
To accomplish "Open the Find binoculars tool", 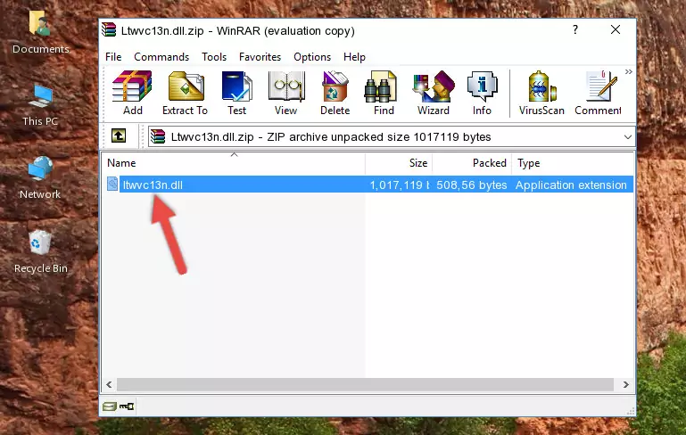I will click(x=384, y=93).
